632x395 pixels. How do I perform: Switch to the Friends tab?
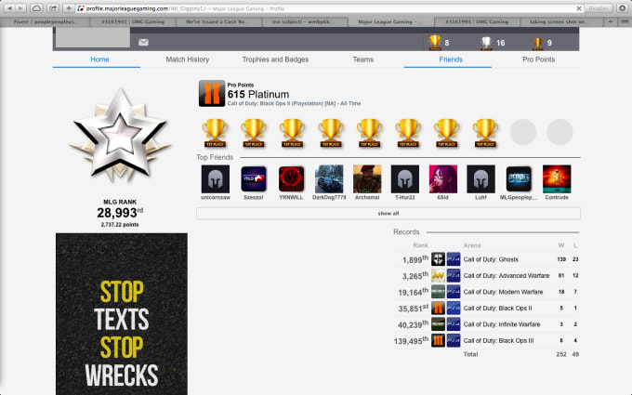coord(451,59)
